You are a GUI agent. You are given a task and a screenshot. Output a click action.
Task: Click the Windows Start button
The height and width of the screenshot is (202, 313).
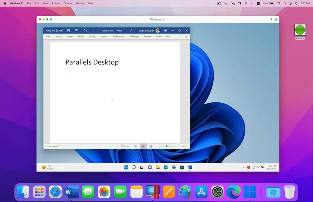coord(126,167)
